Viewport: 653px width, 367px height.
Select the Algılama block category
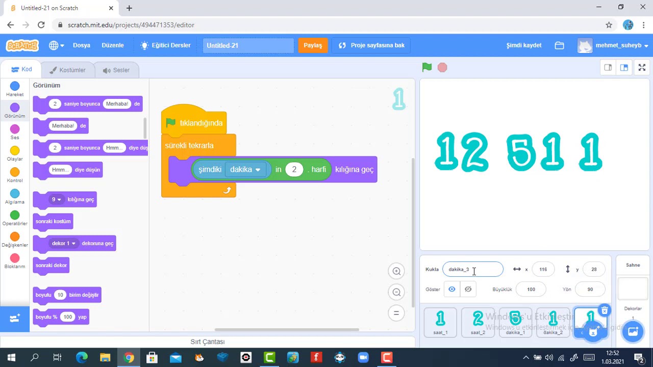(15, 197)
